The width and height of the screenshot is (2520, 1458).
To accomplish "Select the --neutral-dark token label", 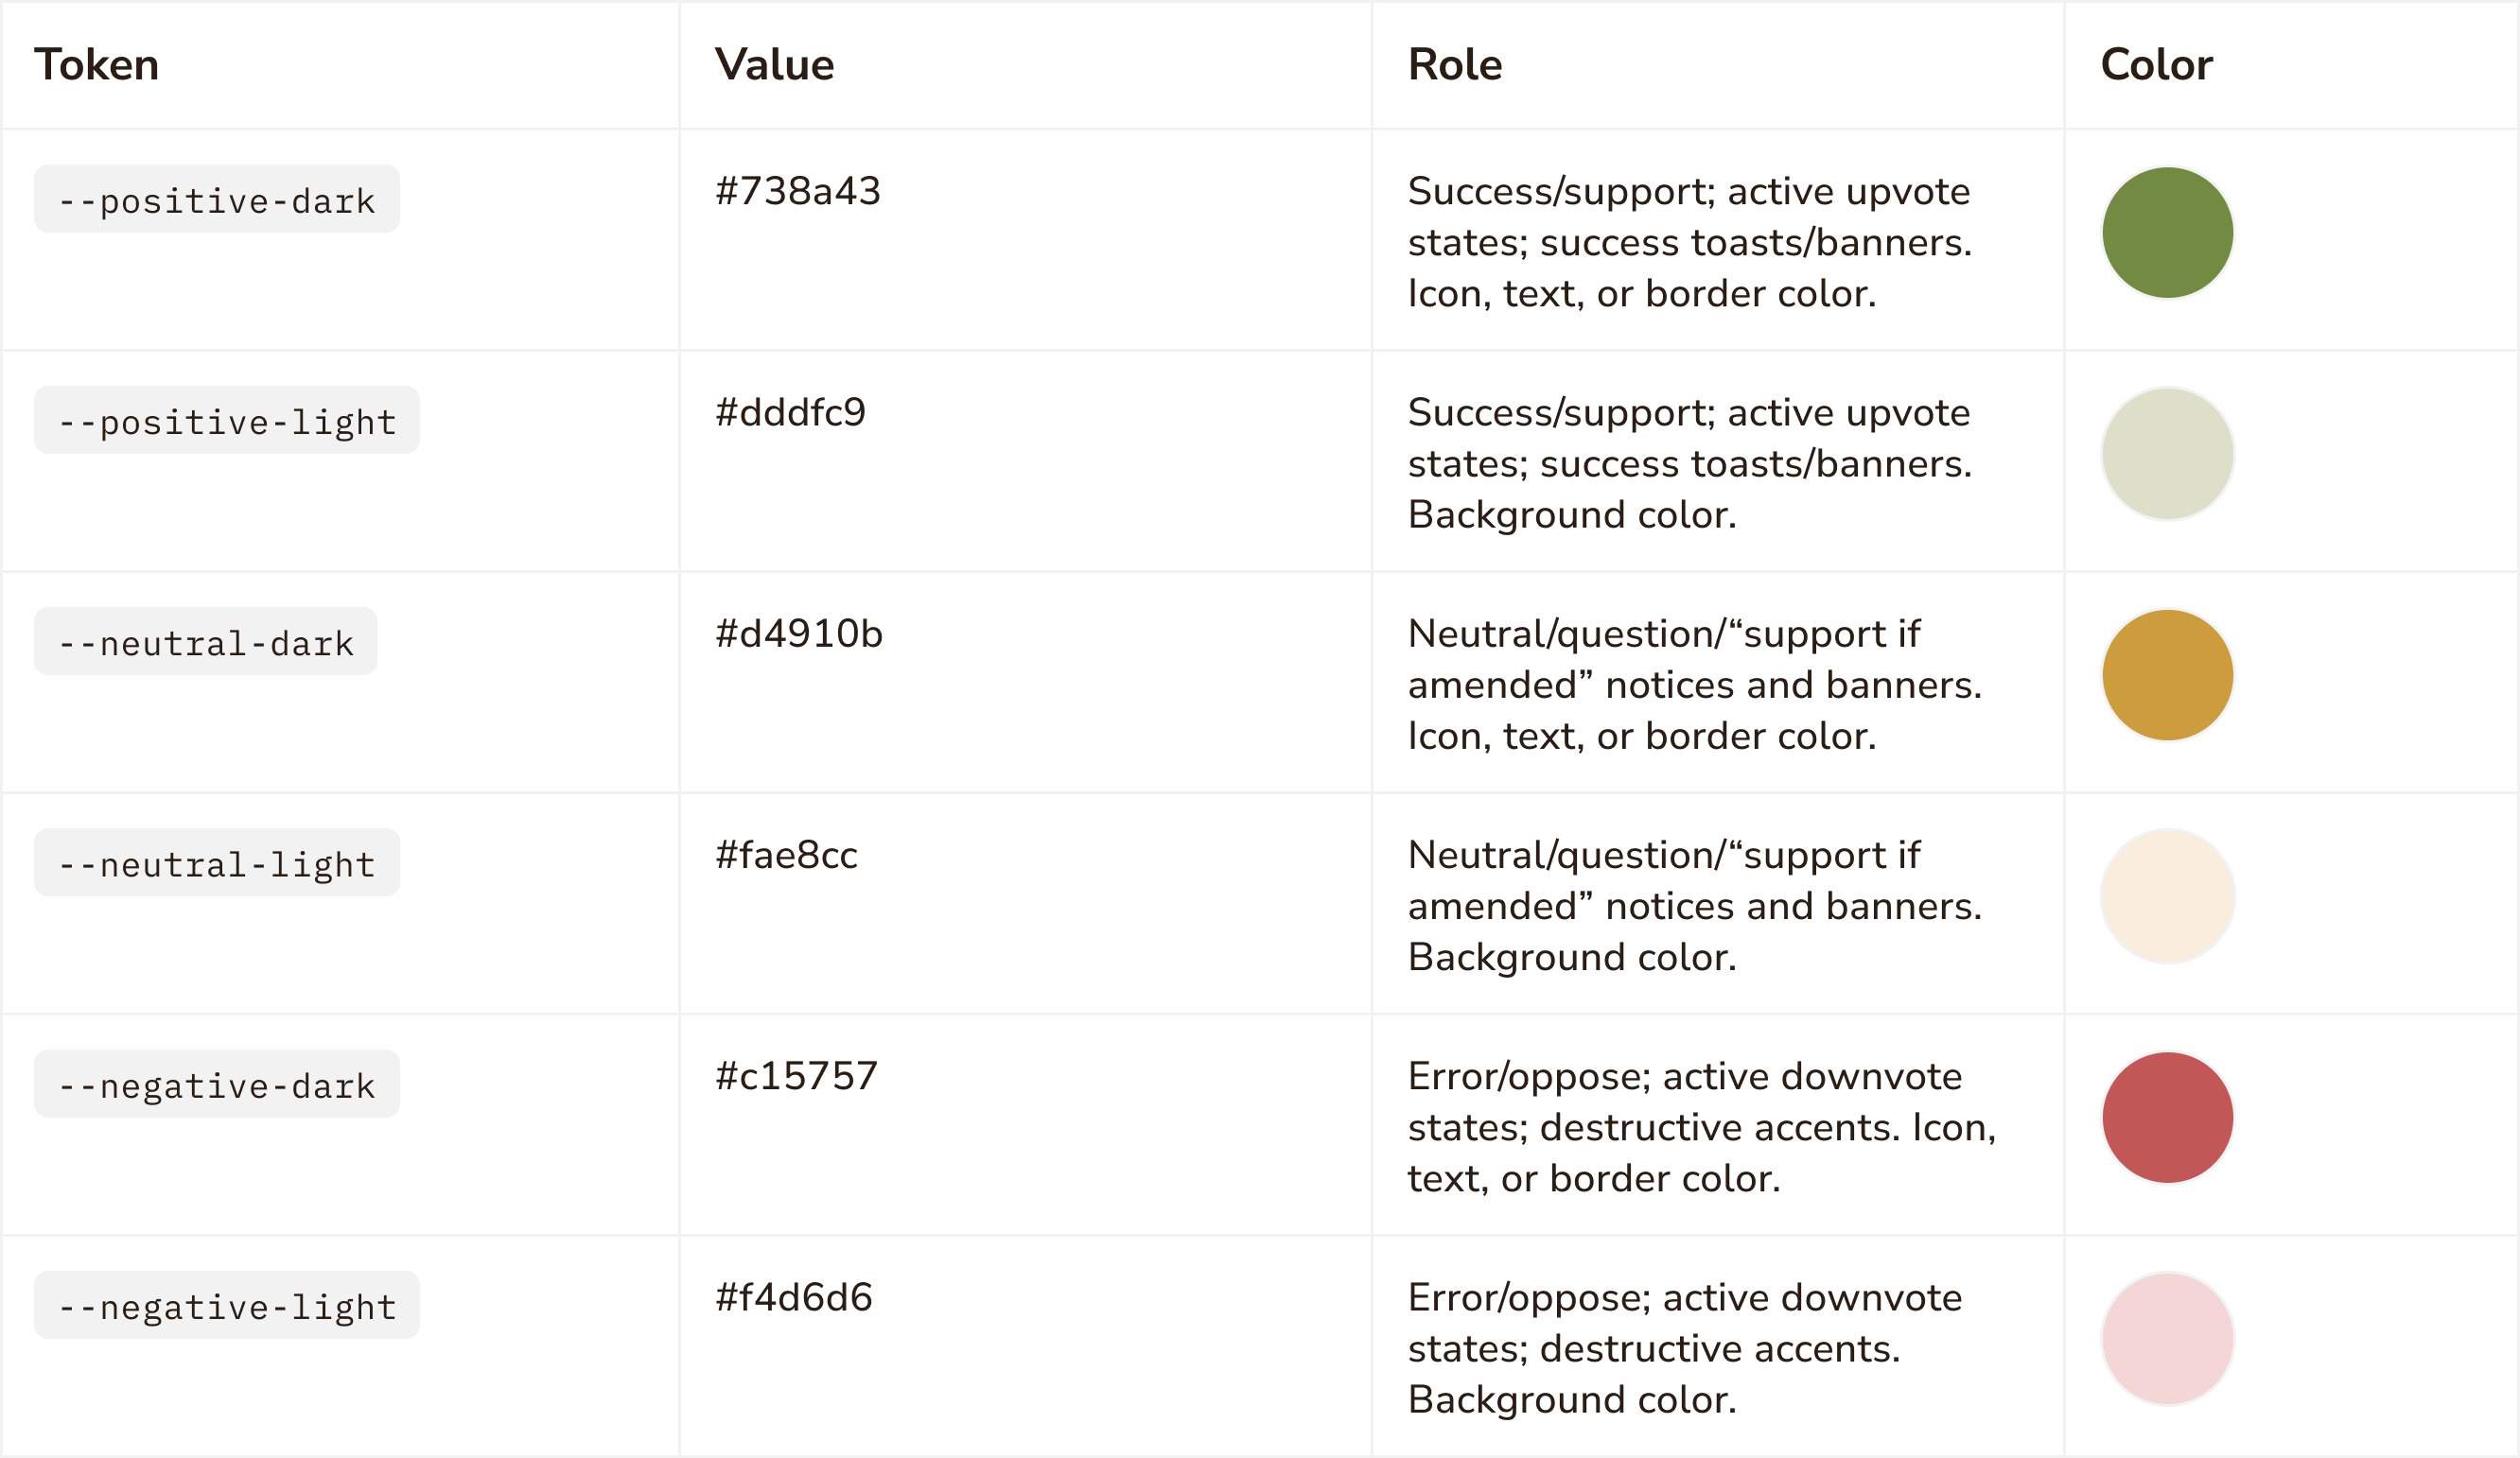I will pyautogui.click(x=206, y=642).
